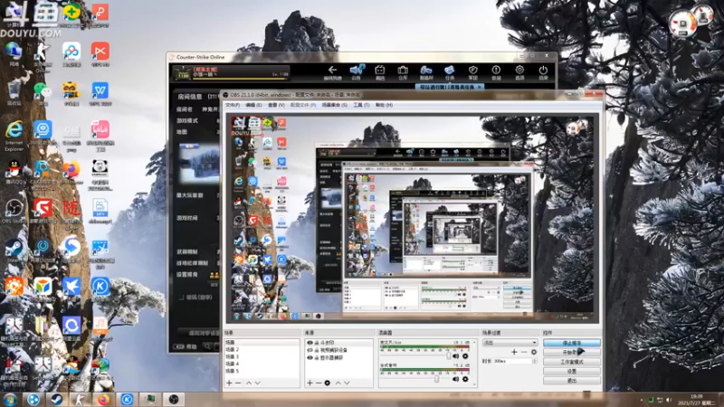724x407 pixels.
Task: Open settings gear of top mixer channel
Action: click(x=465, y=356)
